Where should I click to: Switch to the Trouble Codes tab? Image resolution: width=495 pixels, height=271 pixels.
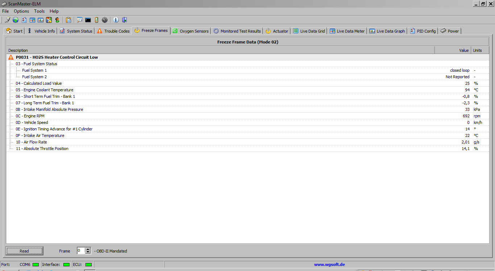pos(113,31)
